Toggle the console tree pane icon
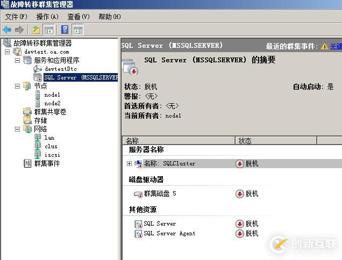 (x=49, y=30)
